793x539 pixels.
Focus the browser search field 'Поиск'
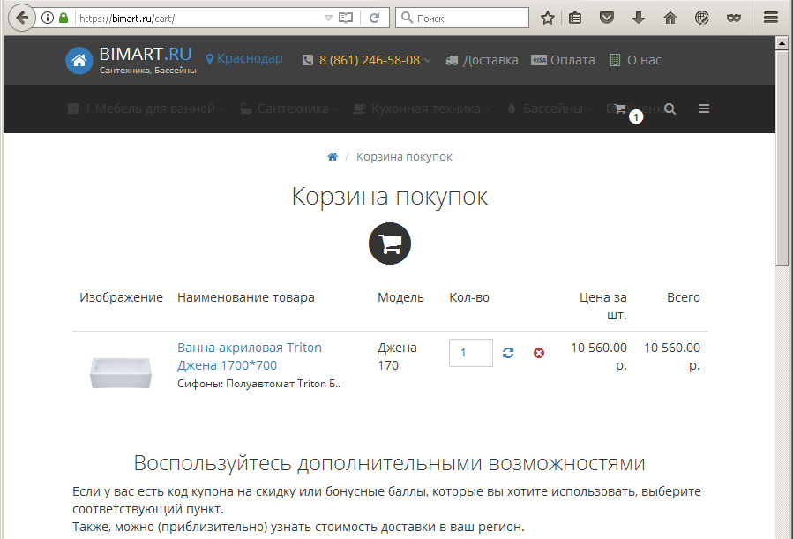point(462,19)
